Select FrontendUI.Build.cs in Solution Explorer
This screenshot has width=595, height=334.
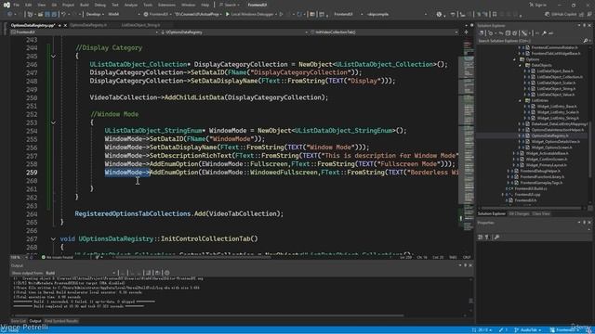[530, 188]
